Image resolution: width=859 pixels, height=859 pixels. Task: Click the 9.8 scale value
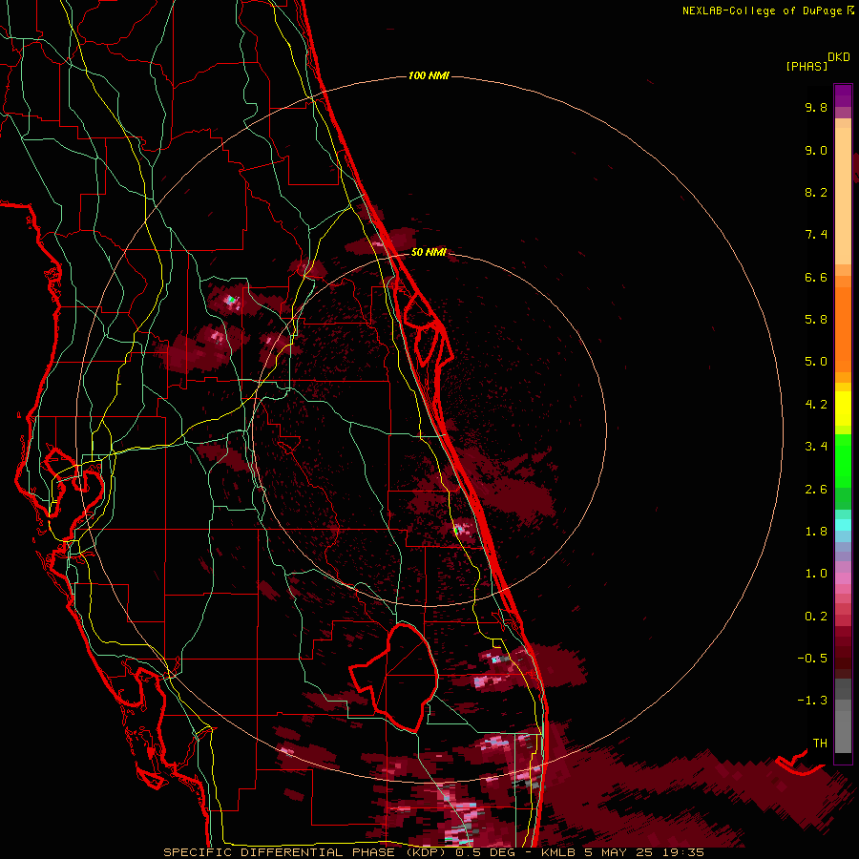[x=816, y=107]
